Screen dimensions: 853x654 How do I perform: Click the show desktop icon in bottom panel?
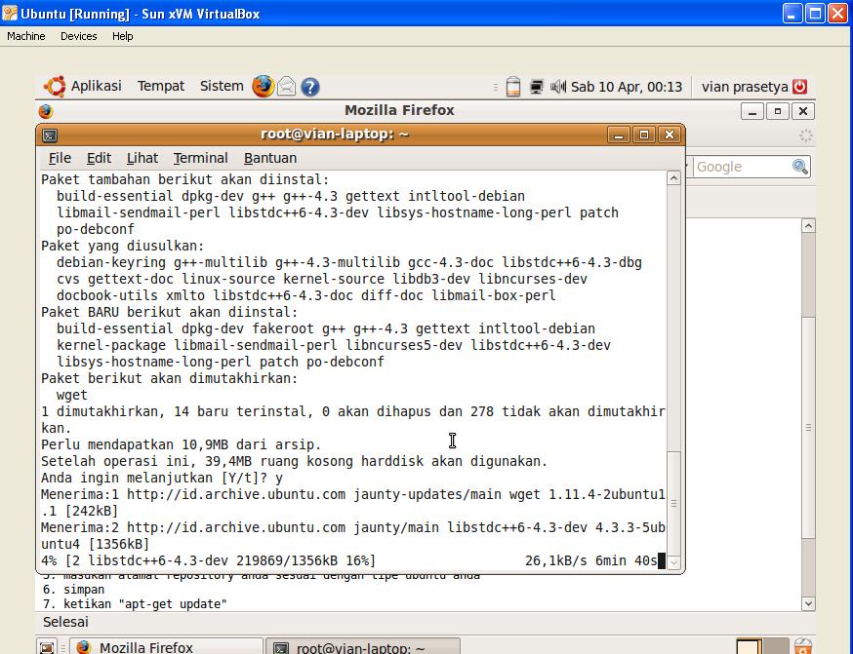tap(47, 647)
